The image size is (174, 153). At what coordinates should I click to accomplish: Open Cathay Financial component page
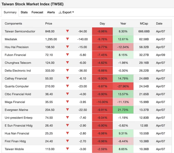(x=16, y=79)
